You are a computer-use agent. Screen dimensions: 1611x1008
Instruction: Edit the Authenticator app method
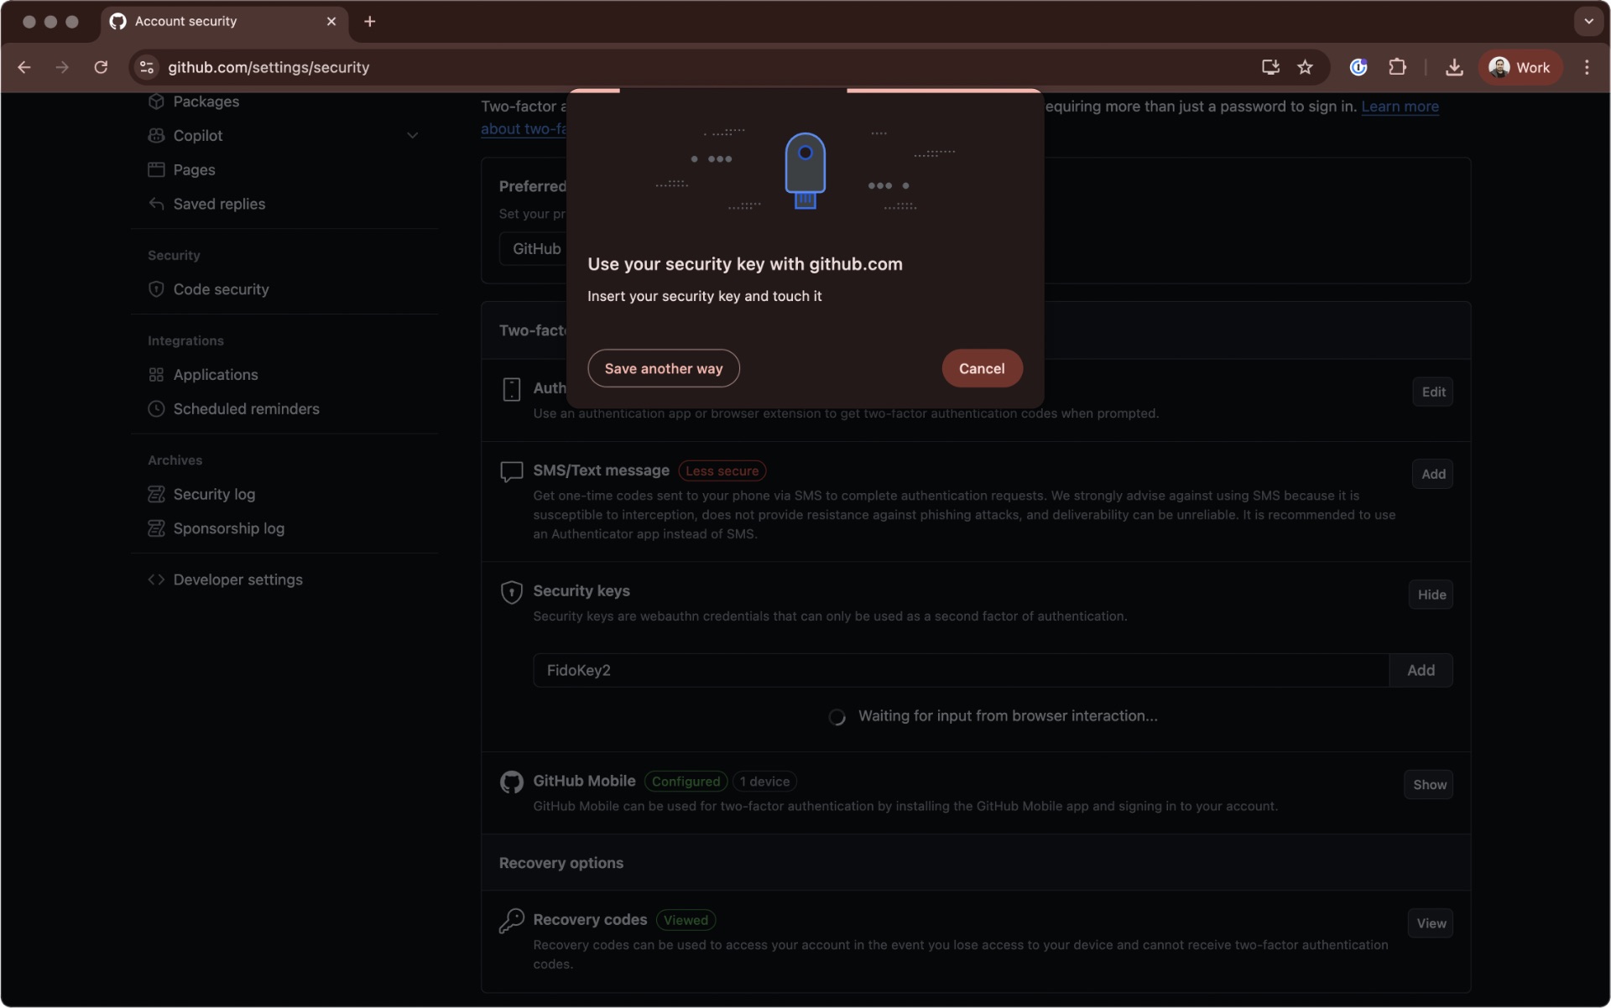point(1433,392)
